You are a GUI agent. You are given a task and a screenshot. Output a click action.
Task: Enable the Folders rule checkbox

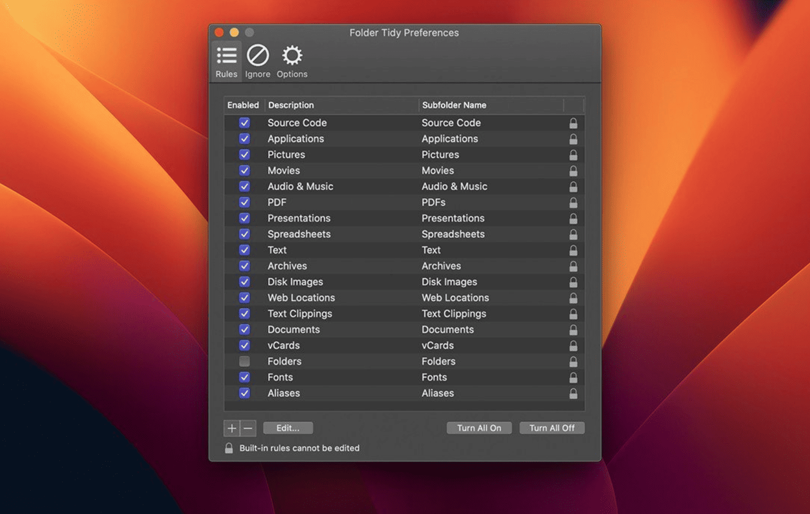244,361
